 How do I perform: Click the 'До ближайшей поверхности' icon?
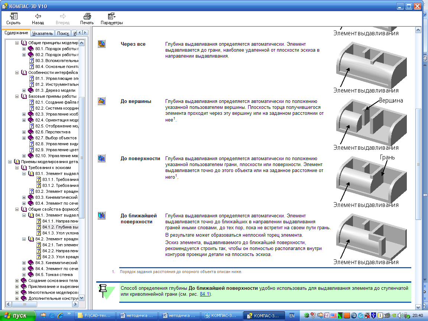(101, 215)
